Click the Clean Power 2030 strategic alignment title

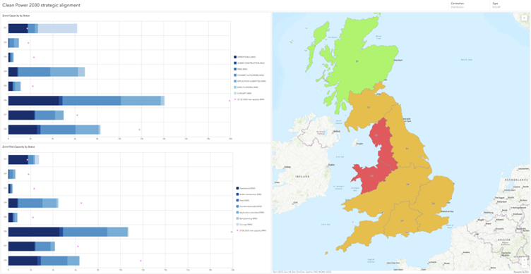[42, 6]
